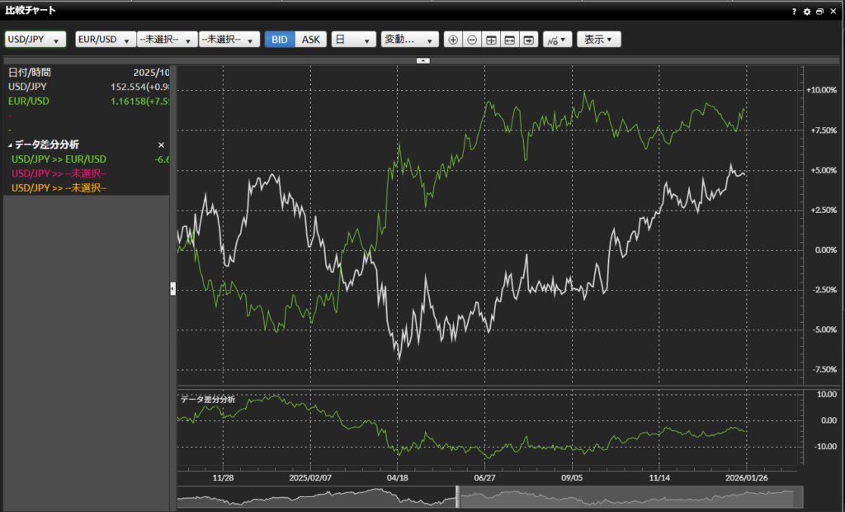Open the technical indicator tool
Viewport: 845px width, 512px height.
pos(558,39)
